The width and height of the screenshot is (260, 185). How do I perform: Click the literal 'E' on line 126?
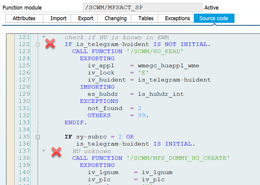click(143, 73)
